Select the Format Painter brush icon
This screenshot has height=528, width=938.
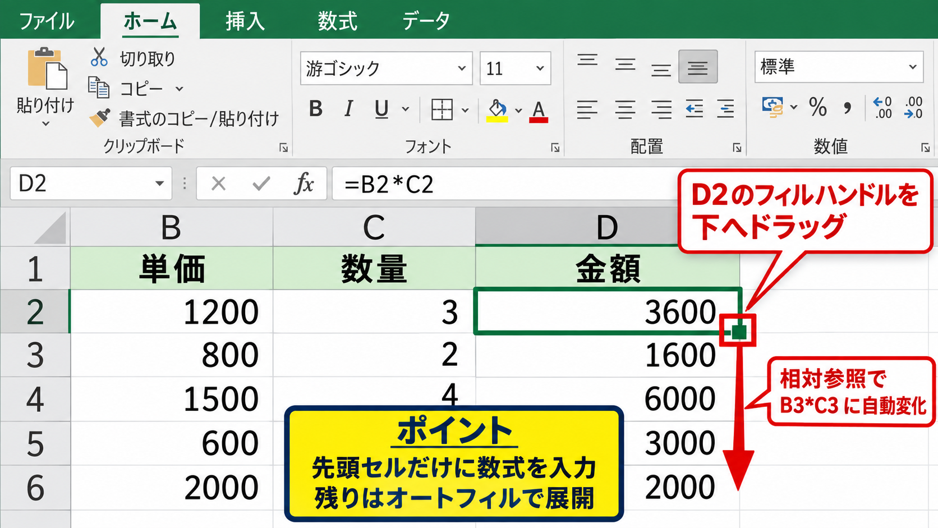pyautogui.click(x=100, y=117)
